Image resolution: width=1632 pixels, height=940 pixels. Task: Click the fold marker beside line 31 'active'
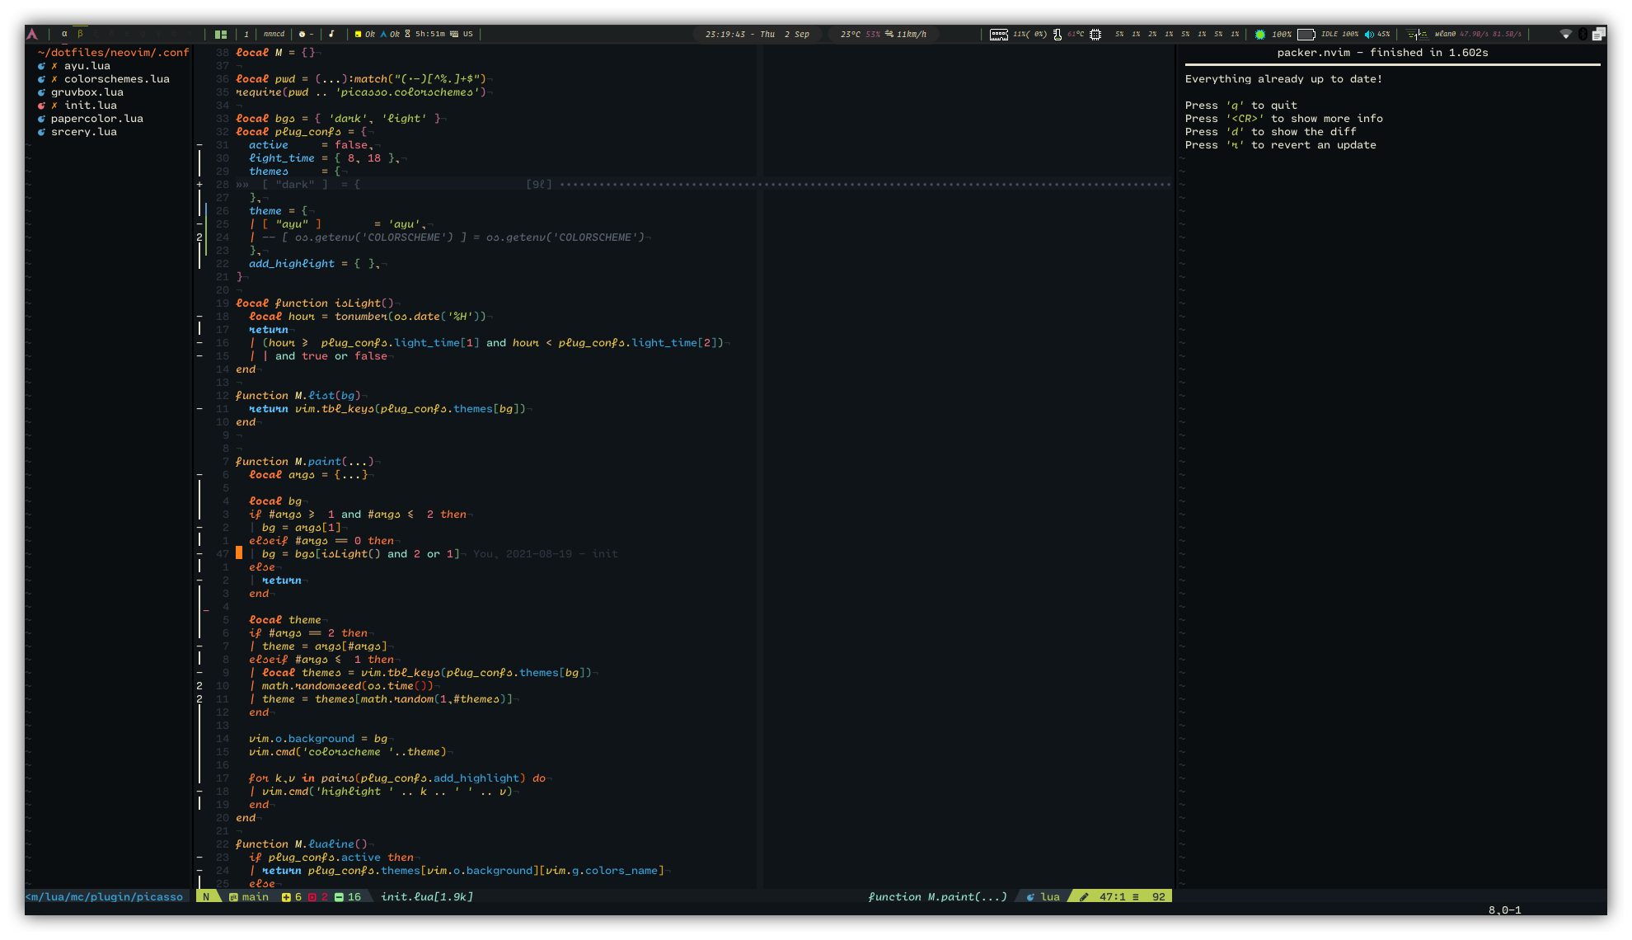click(199, 145)
